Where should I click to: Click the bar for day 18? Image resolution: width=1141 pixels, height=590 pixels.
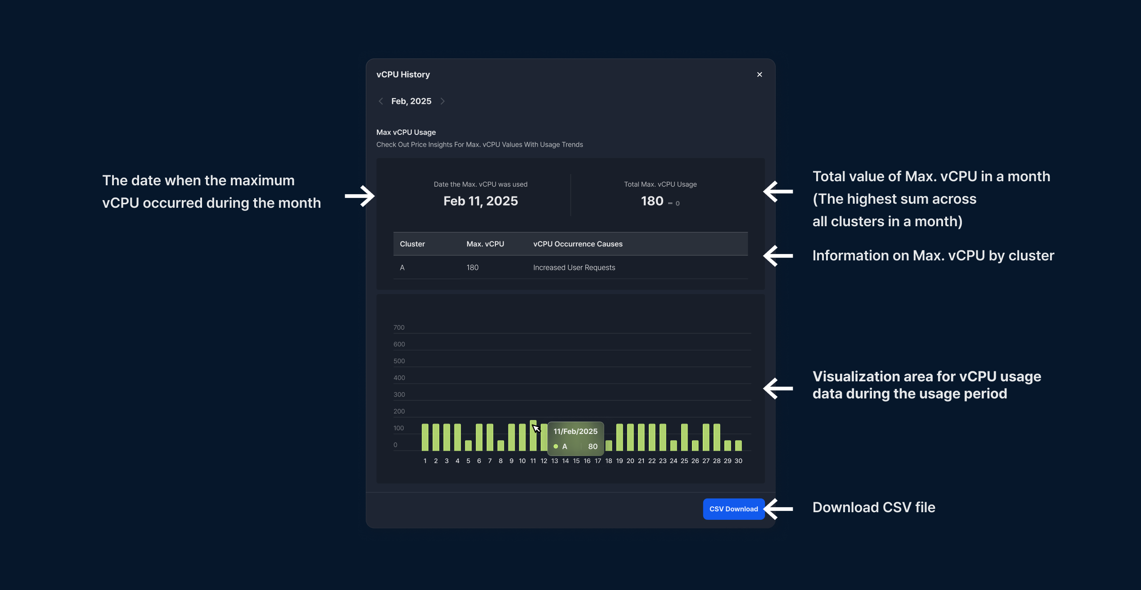[608, 445]
